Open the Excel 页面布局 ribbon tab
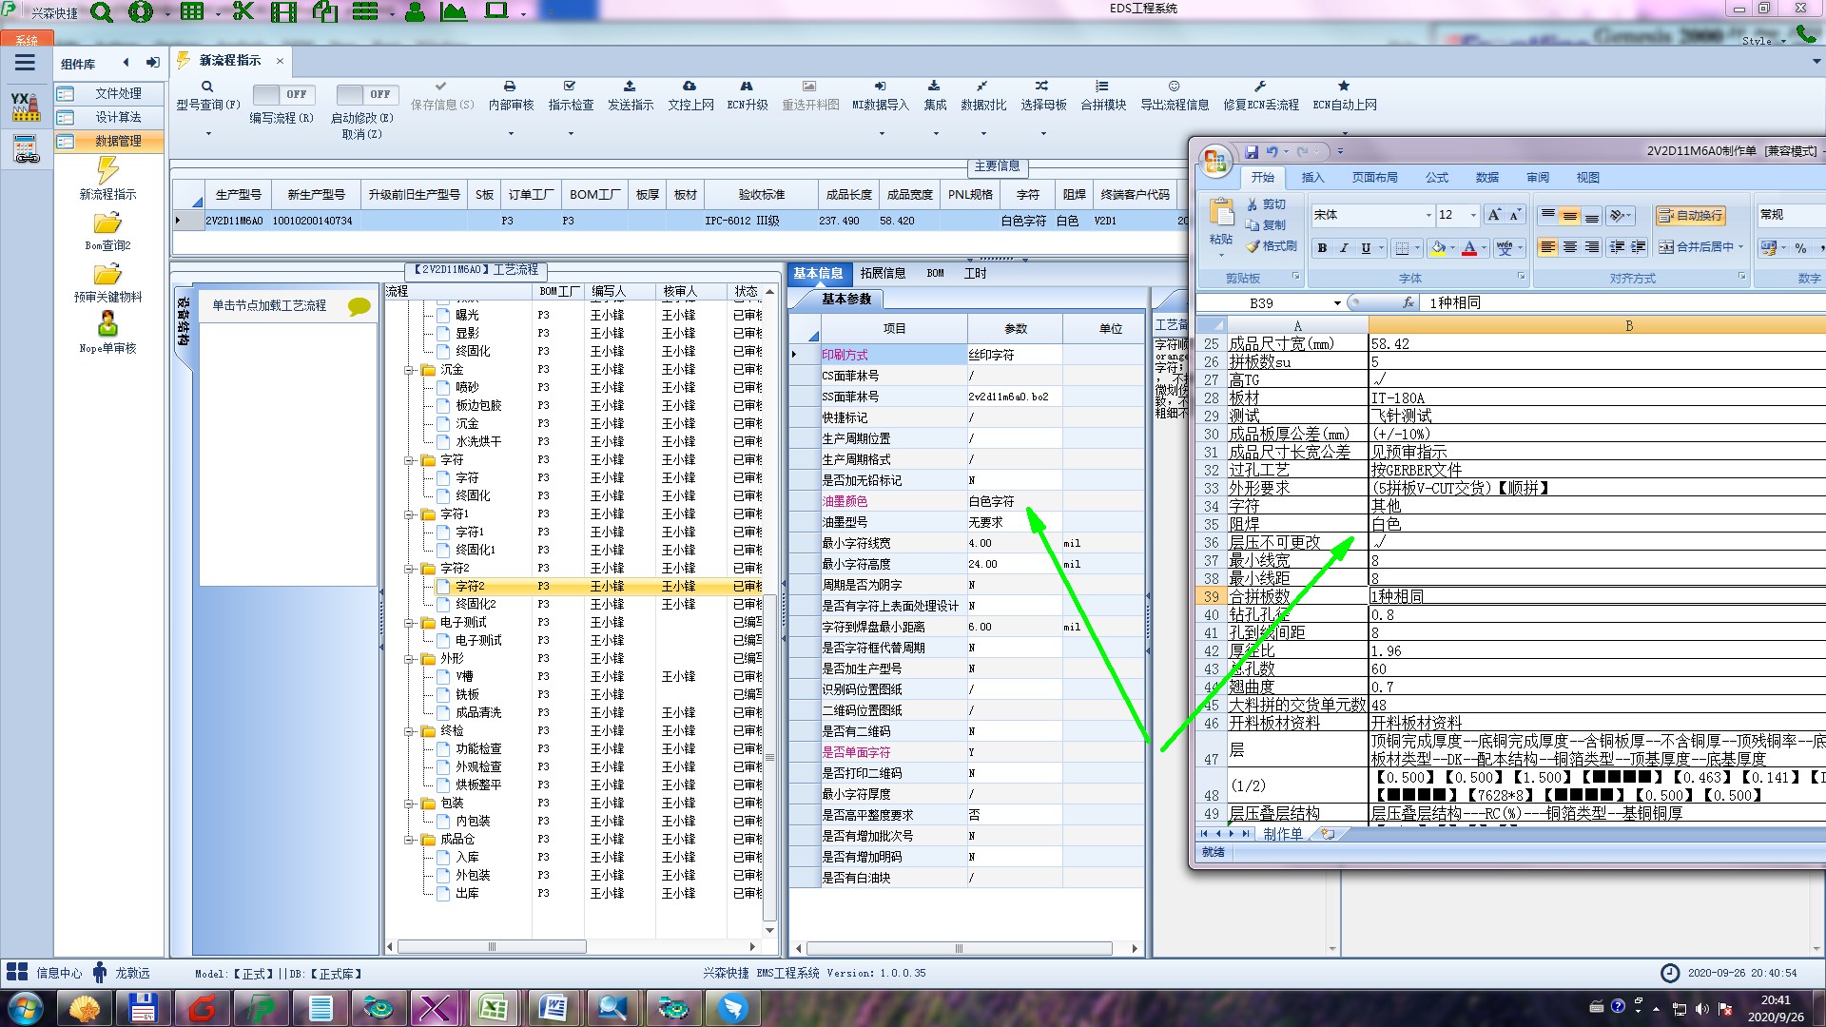This screenshot has width=1826, height=1027. tap(1374, 178)
